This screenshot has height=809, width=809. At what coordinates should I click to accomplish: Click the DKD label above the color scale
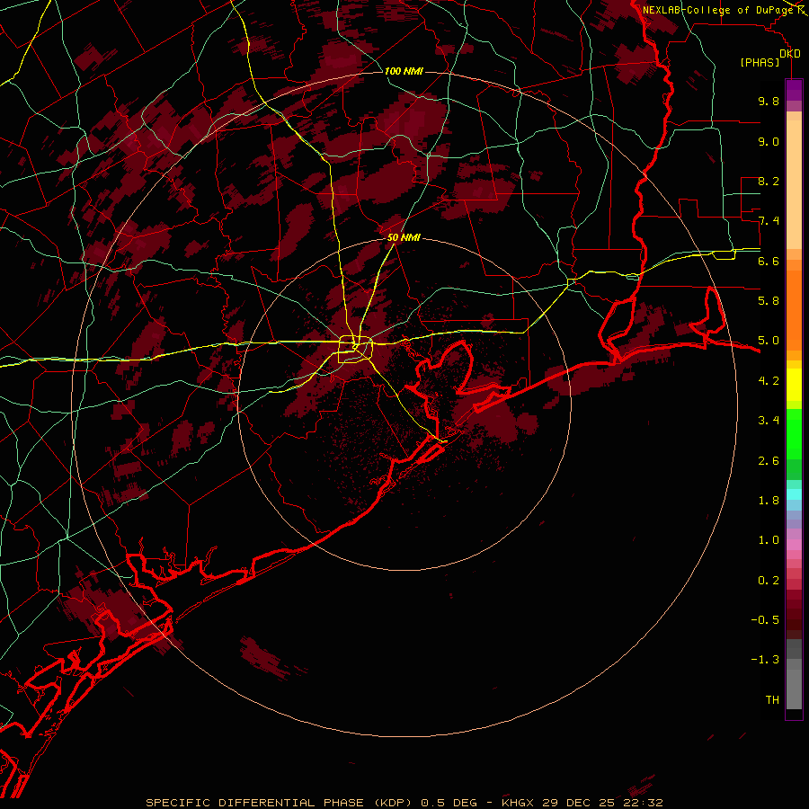coord(790,54)
